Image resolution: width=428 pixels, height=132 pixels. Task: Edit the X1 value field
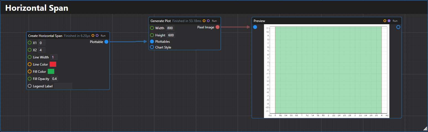(42, 43)
